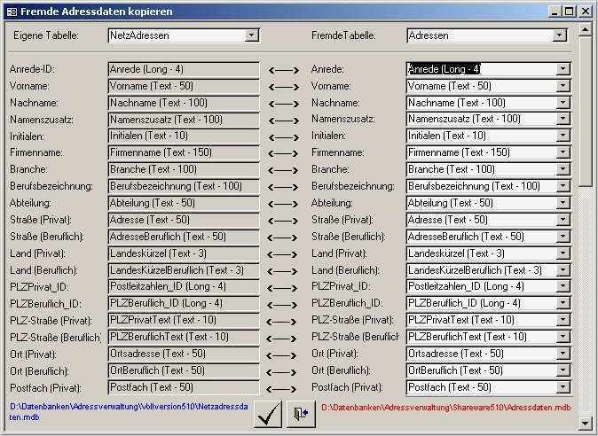Viewport: 598px width, 436px height.
Task: Expand the right Anrede (Long - 4) combo
Action: click(563, 69)
